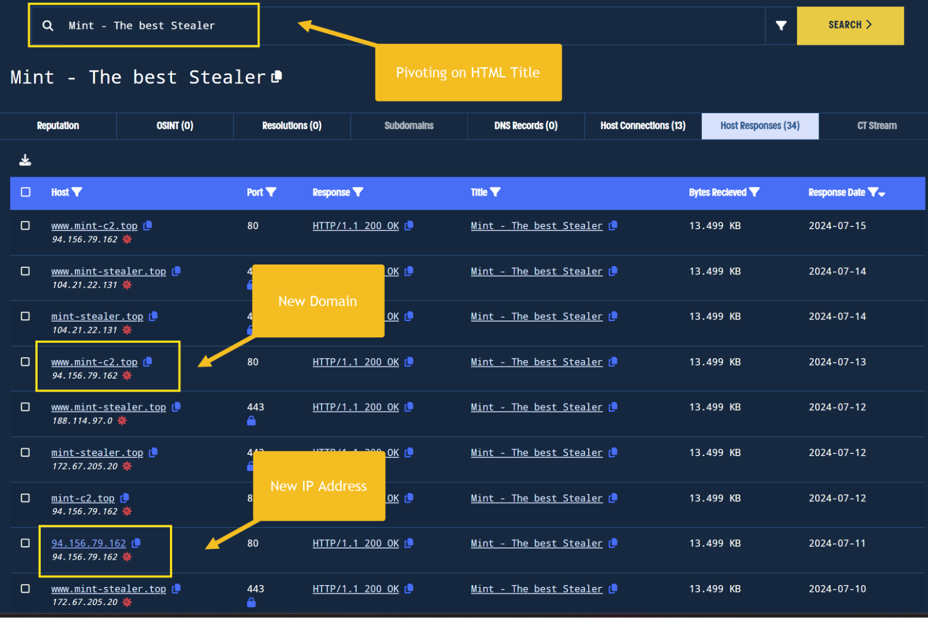
Task: Click the search magnifier icon
Action: tap(48, 26)
